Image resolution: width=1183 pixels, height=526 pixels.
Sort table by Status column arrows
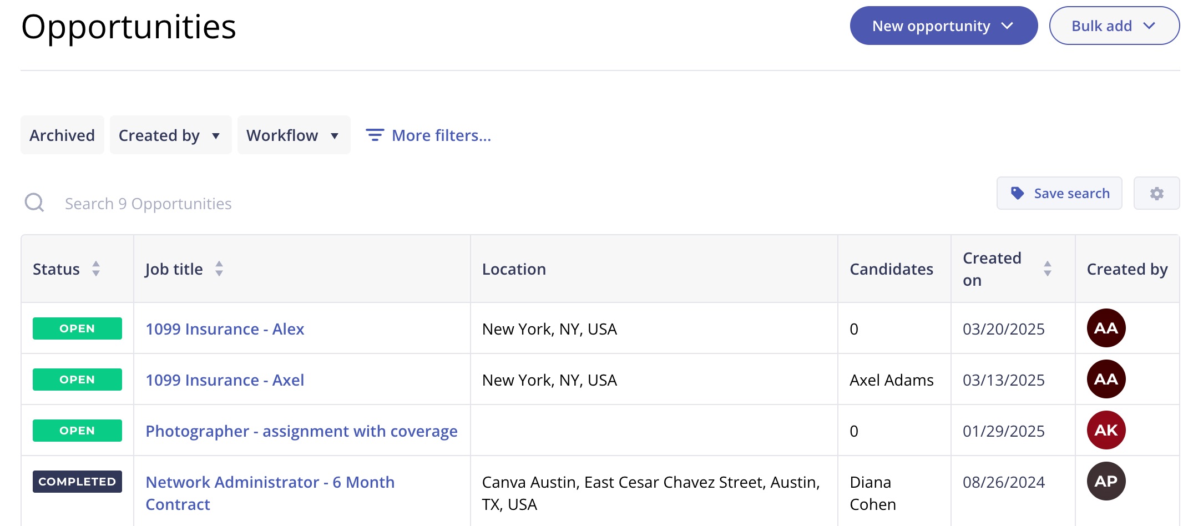pos(96,269)
